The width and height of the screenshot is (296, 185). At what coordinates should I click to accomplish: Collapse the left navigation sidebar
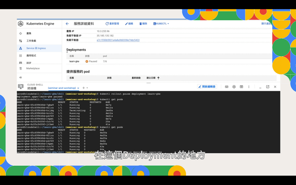[x=20, y=77]
